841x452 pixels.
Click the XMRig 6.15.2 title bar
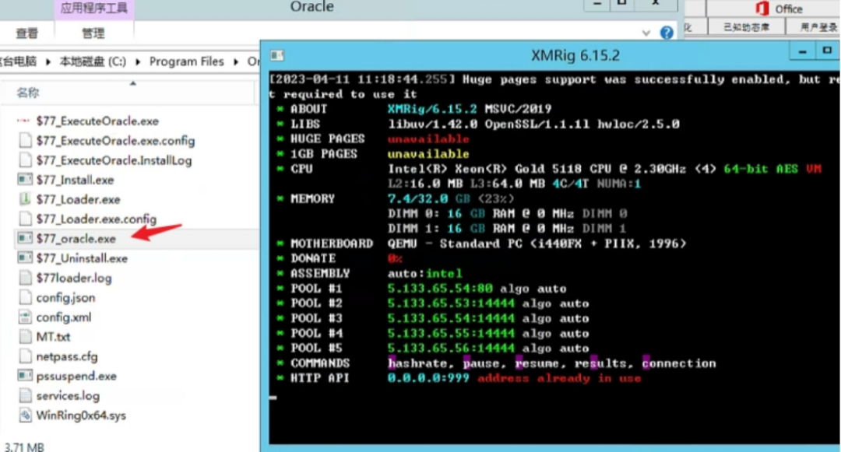pos(575,55)
